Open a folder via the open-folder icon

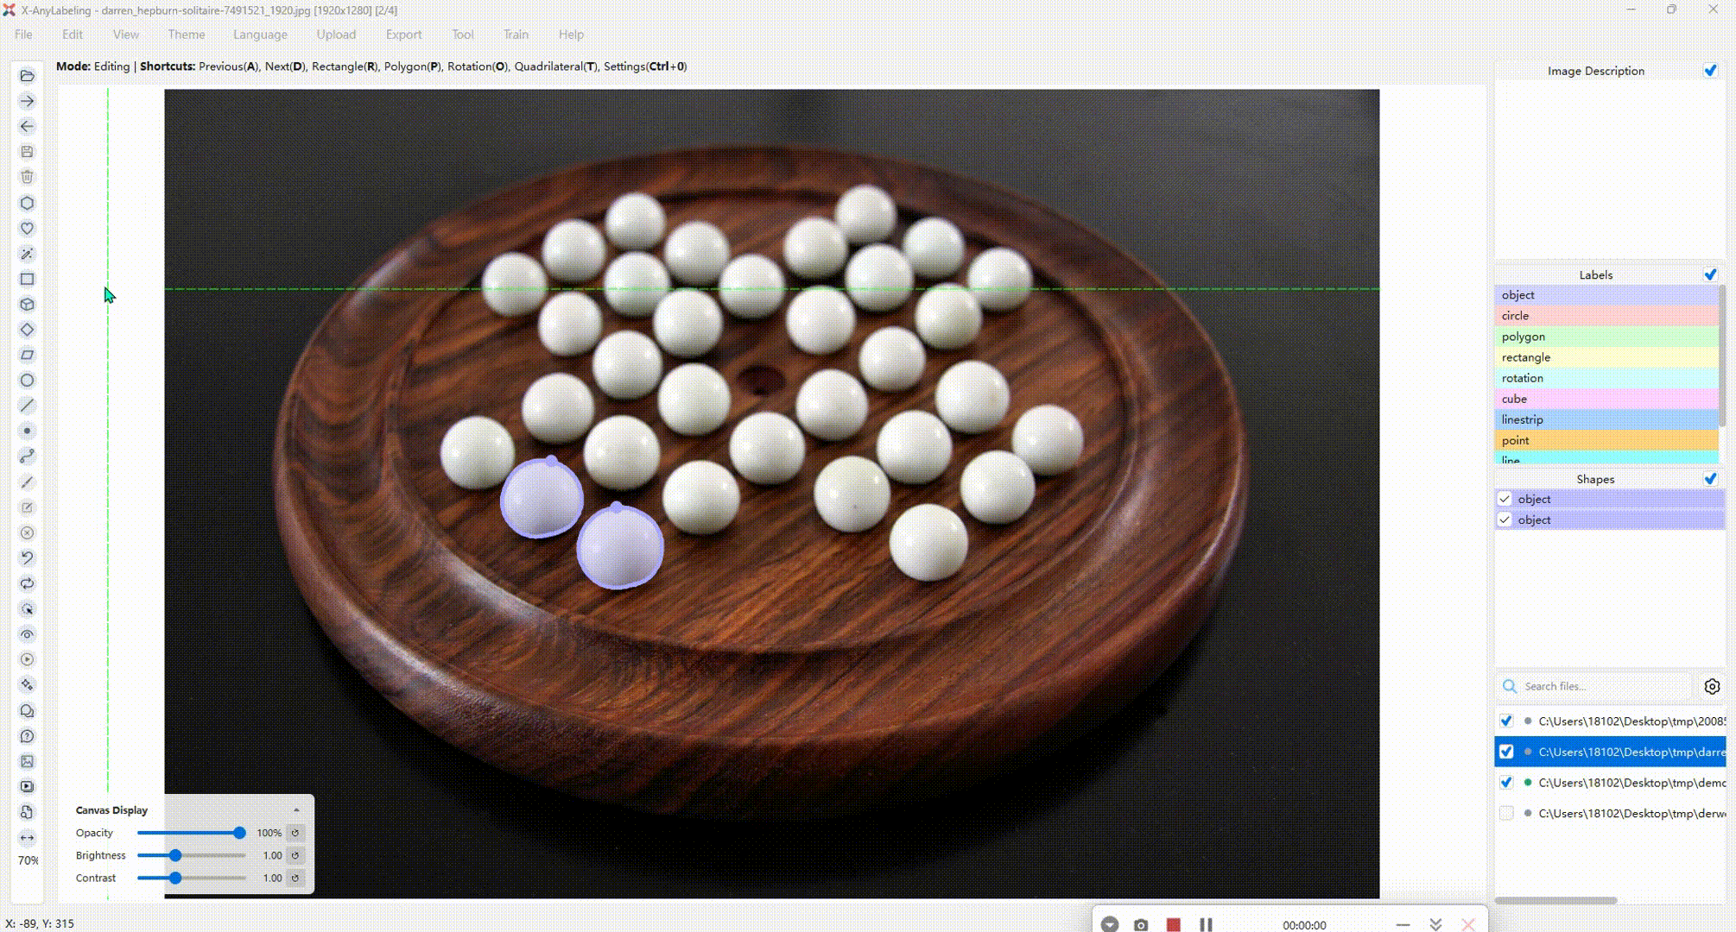tap(27, 76)
